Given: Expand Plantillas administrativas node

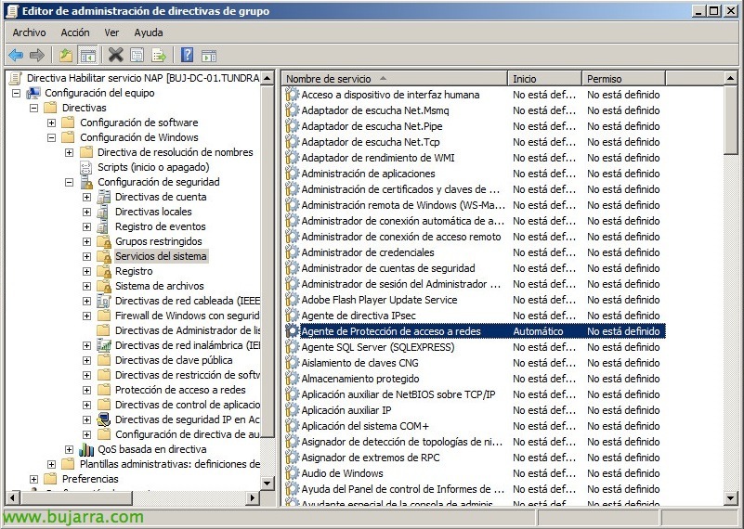Looking at the screenshot, I should [x=51, y=464].
